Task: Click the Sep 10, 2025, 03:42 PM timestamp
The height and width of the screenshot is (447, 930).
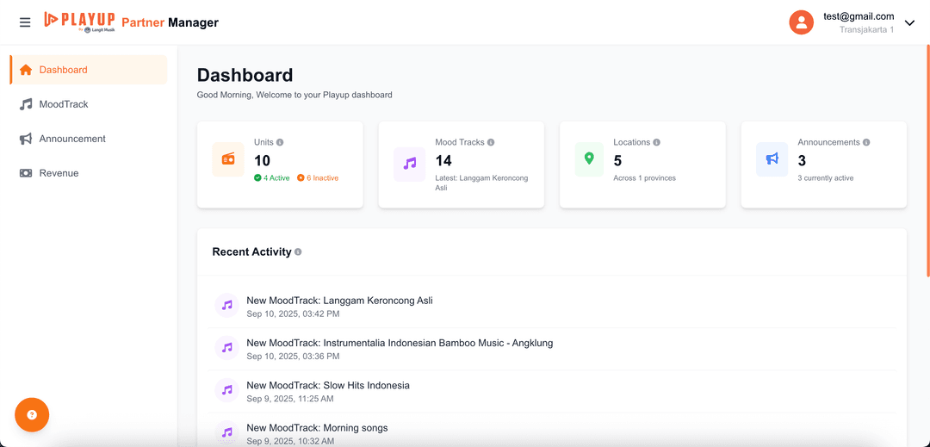Action: [x=293, y=314]
